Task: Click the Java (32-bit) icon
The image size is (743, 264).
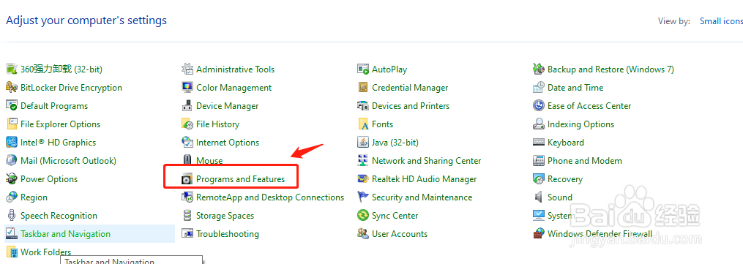Action: (x=363, y=143)
